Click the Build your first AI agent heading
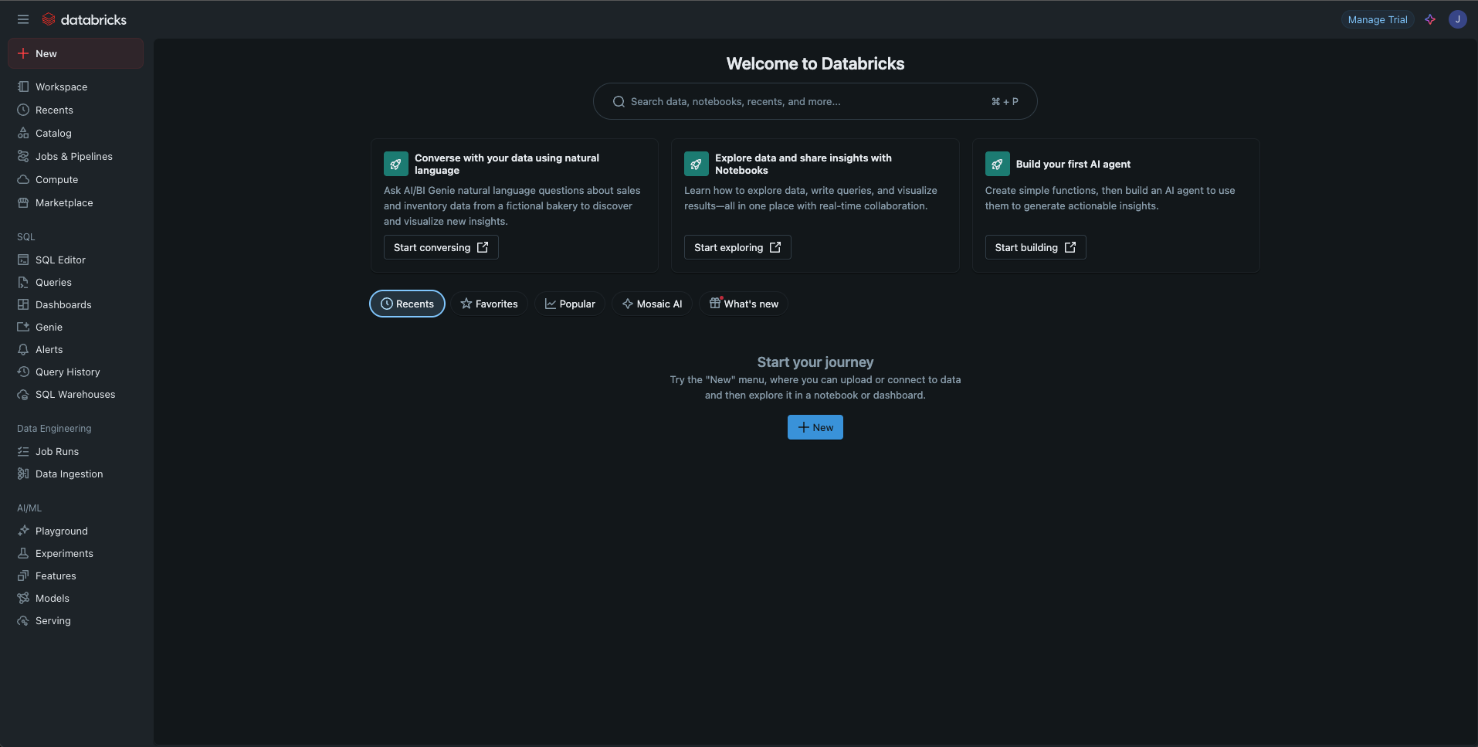Screen dimensions: 1478x747 point(1073,164)
